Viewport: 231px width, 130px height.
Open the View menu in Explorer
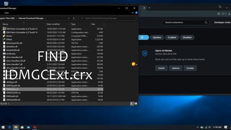click(x=6, y=13)
